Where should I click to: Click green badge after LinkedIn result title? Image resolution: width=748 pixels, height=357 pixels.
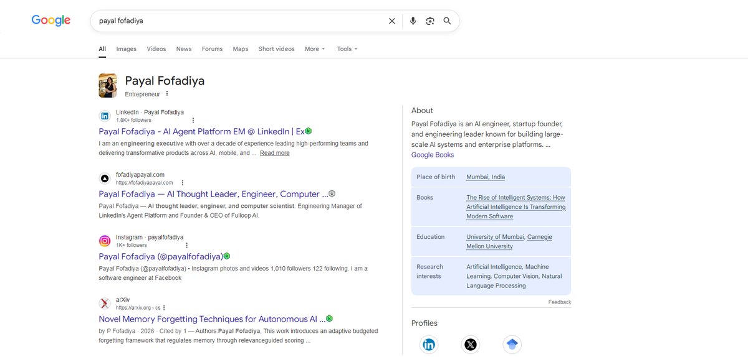click(x=308, y=131)
